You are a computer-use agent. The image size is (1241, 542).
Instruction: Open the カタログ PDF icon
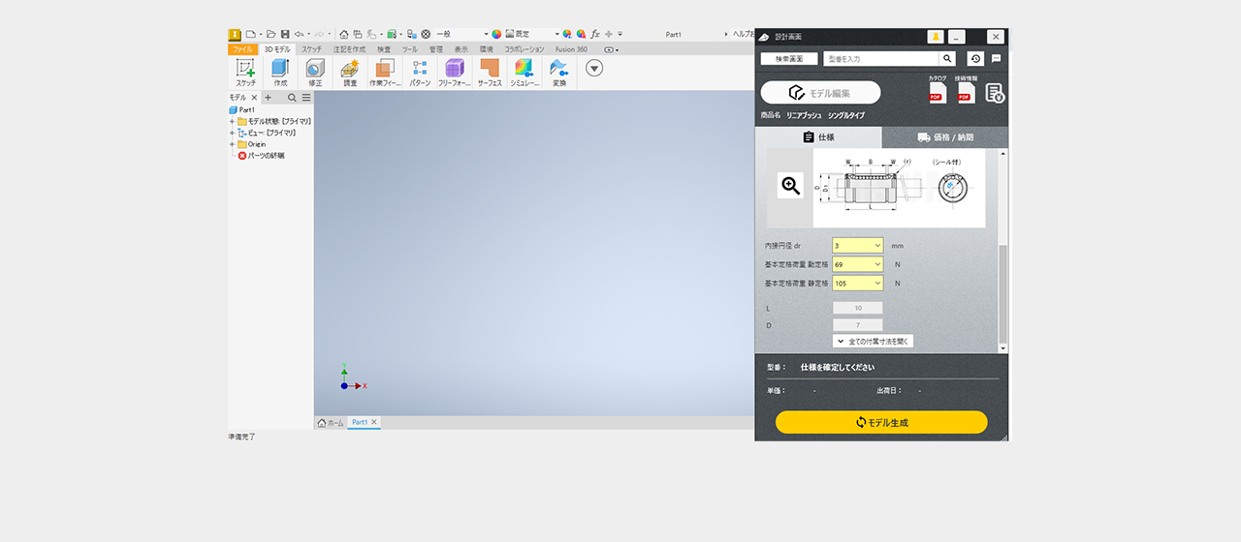(x=937, y=92)
